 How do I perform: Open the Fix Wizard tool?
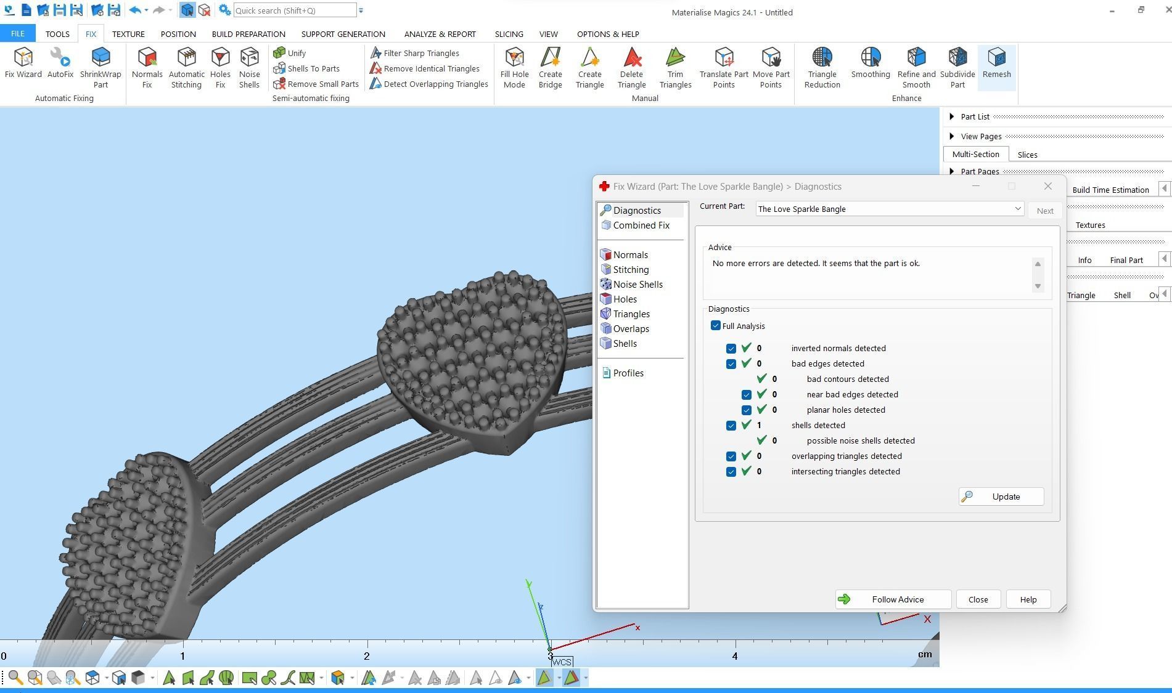[23, 63]
